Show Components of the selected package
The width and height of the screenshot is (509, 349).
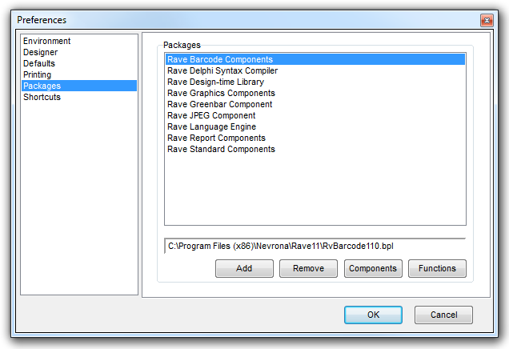point(373,268)
